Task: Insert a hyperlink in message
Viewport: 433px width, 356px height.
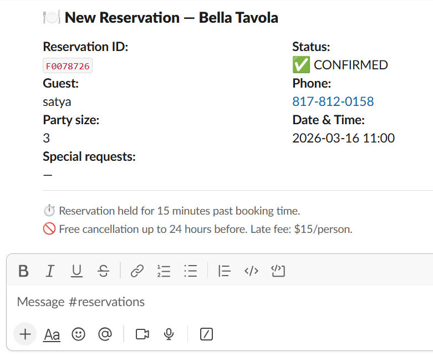Action: pos(137,271)
